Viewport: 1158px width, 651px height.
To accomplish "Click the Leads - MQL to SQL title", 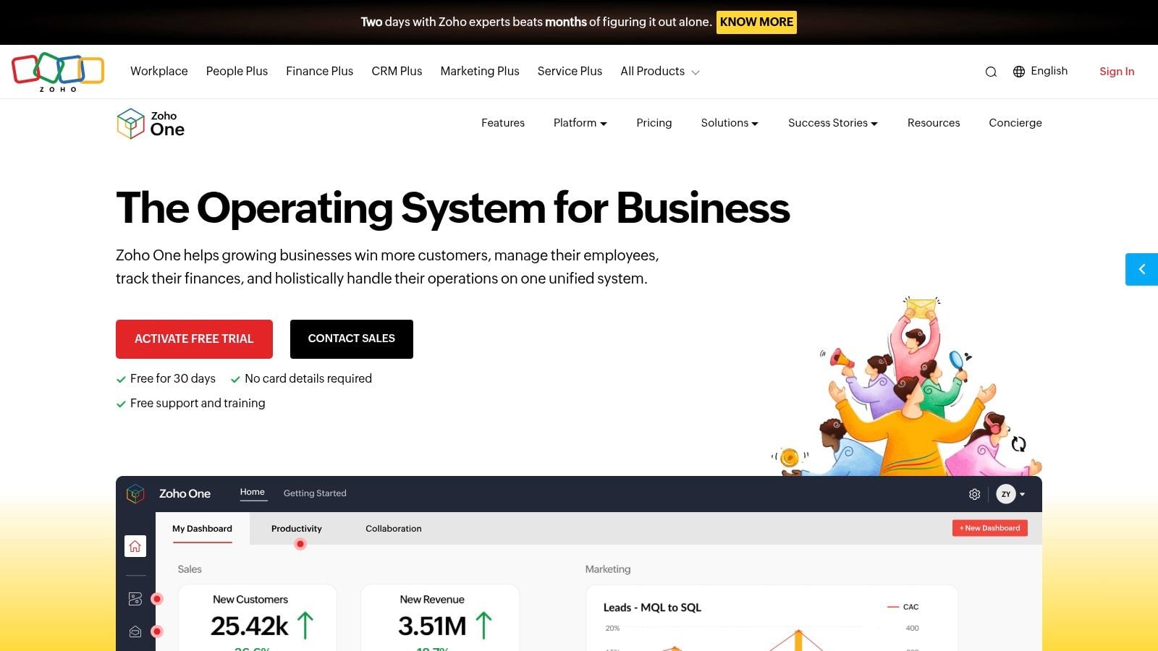I will [x=652, y=608].
